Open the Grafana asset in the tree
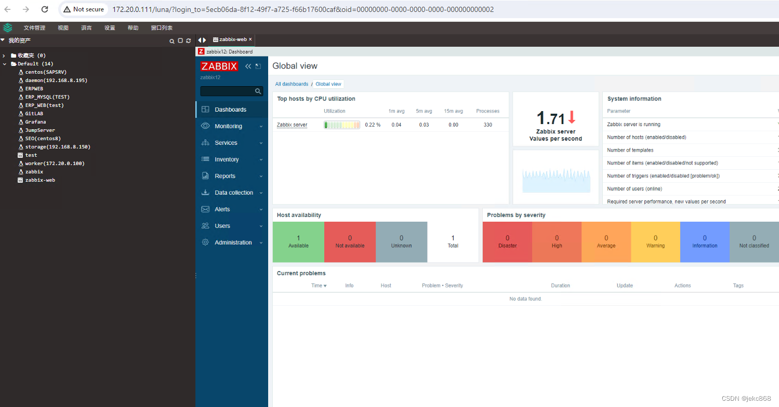Viewport: 779px width, 407px height. tap(35, 122)
